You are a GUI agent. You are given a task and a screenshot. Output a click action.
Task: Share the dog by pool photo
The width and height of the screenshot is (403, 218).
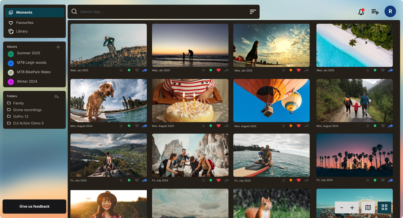[145, 126]
